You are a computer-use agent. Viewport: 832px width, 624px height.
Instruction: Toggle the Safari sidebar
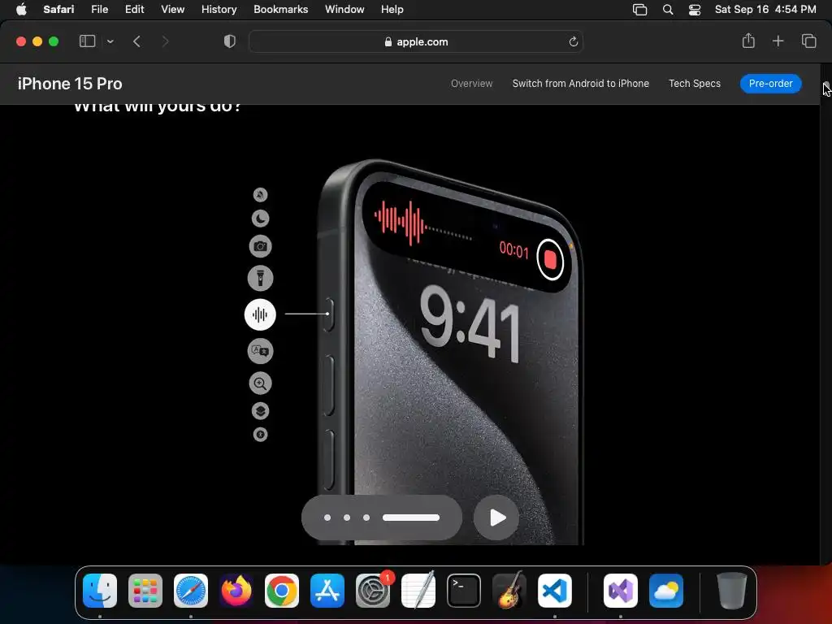87,41
